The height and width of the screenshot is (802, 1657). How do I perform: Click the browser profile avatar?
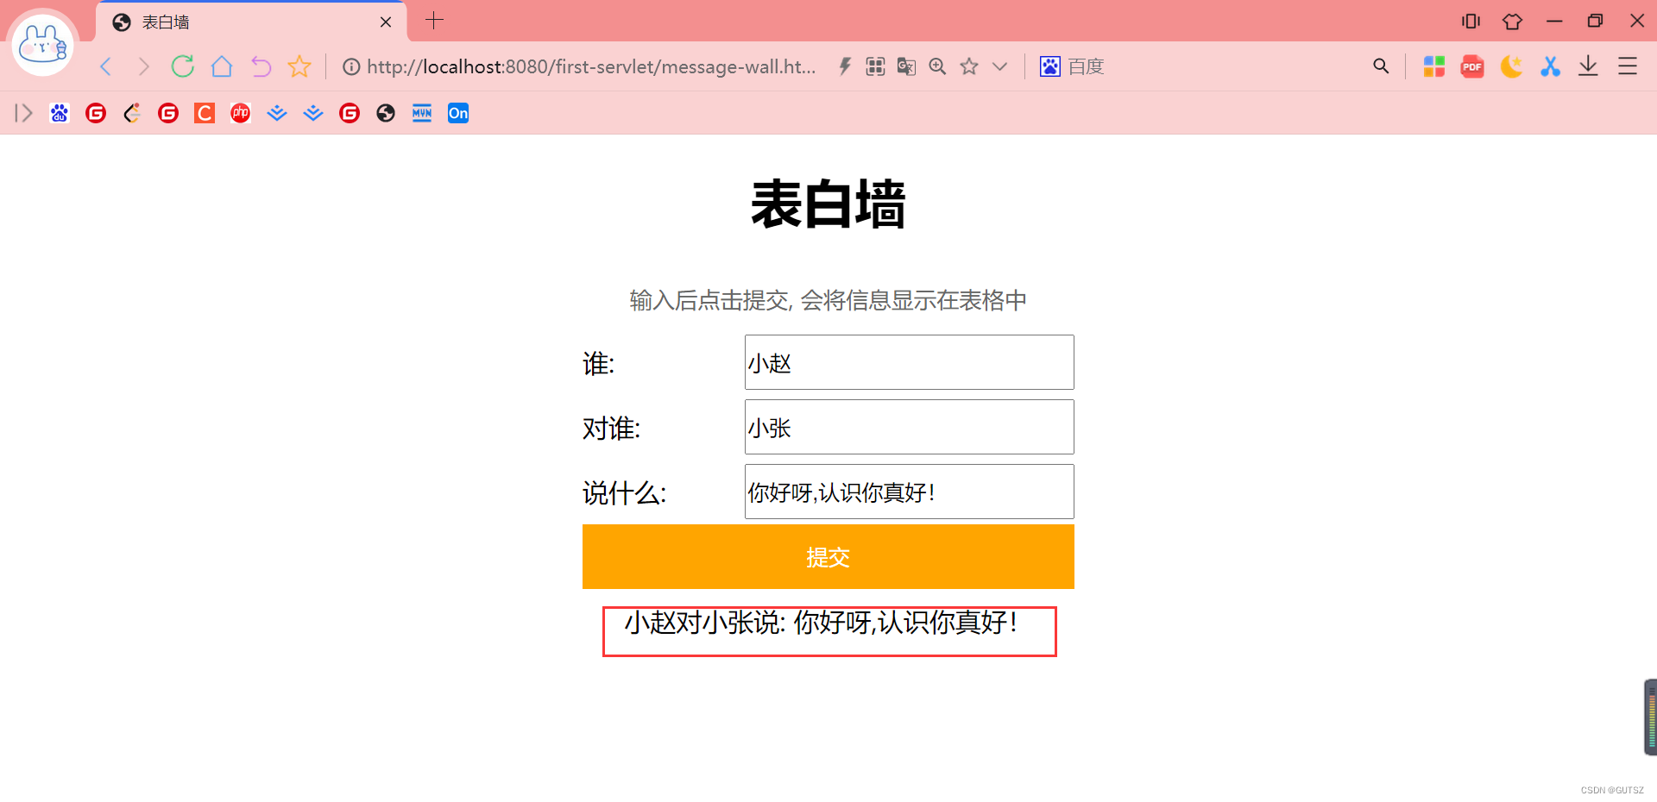(x=42, y=43)
